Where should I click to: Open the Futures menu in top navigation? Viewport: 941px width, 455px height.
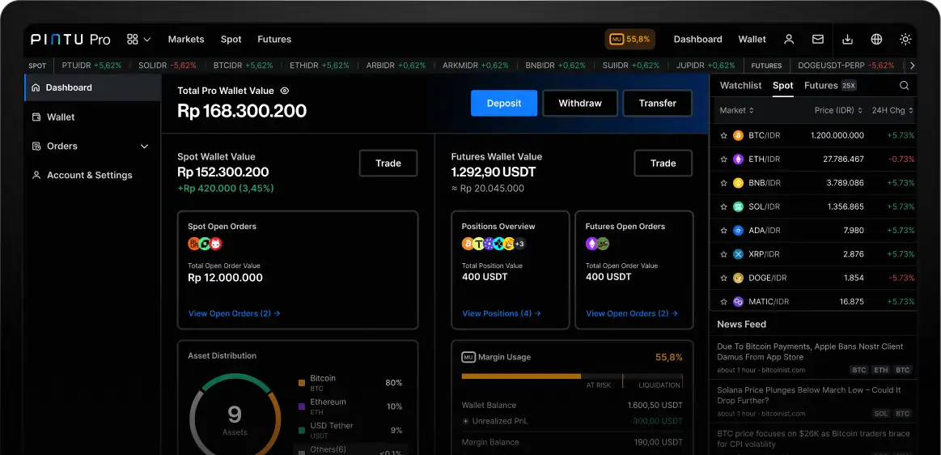274,39
